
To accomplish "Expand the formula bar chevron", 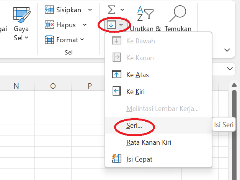I will [230, 69].
